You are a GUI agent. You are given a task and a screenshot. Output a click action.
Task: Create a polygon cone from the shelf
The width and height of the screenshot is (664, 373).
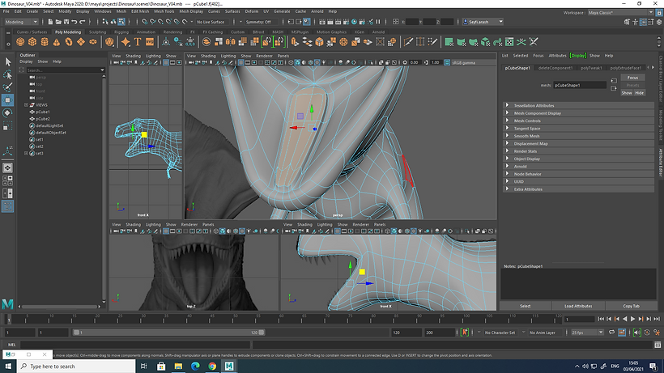pos(57,42)
